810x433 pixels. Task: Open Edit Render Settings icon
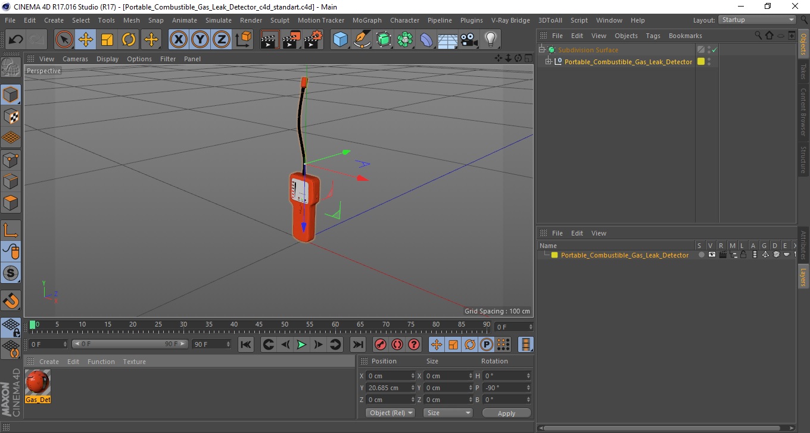coord(313,40)
